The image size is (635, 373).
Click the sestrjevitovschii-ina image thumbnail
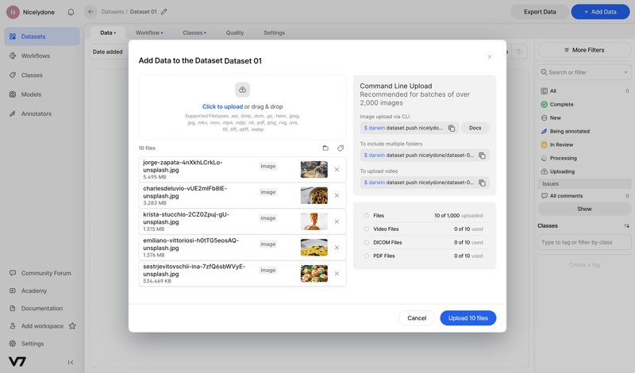tap(314, 274)
